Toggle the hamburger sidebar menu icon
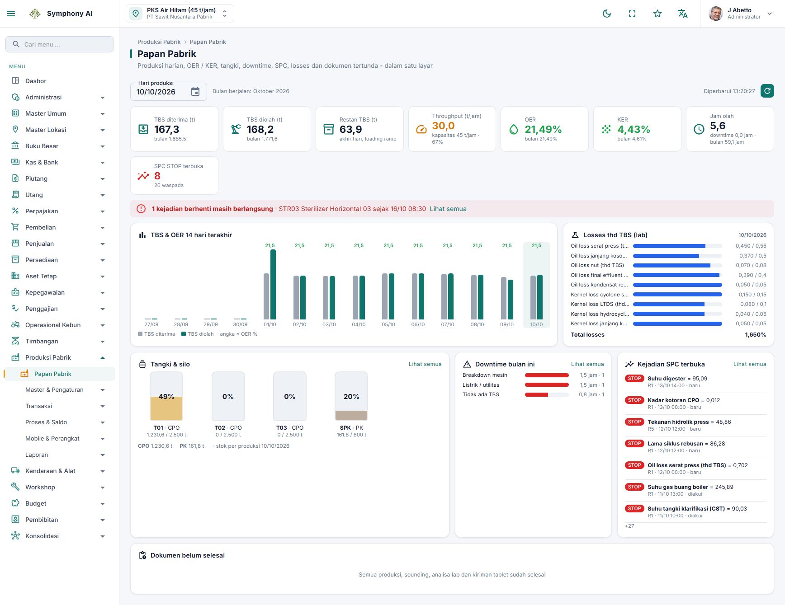Image resolution: width=785 pixels, height=605 pixels. [11, 14]
